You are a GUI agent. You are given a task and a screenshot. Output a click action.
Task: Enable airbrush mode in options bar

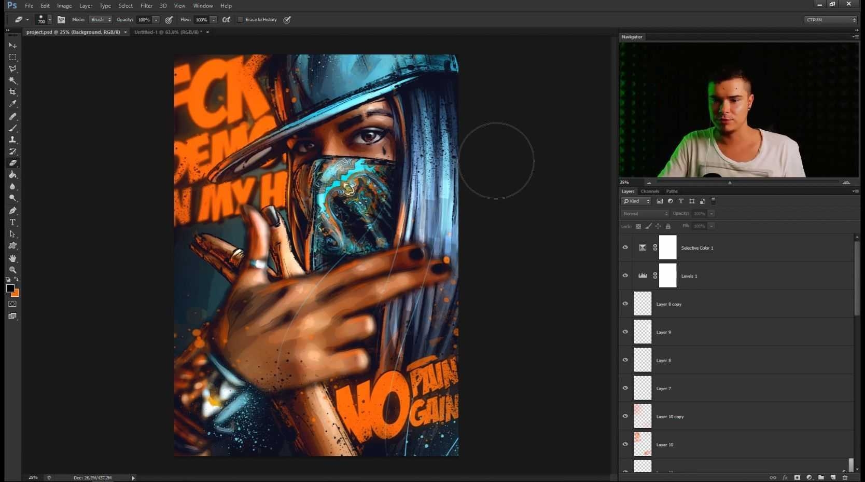pyautogui.click(x=227, y=20)
